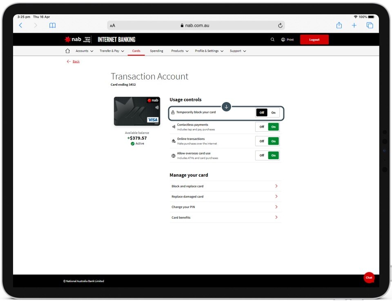Open Safari tabs overview icon

click(x=370, y=25)
